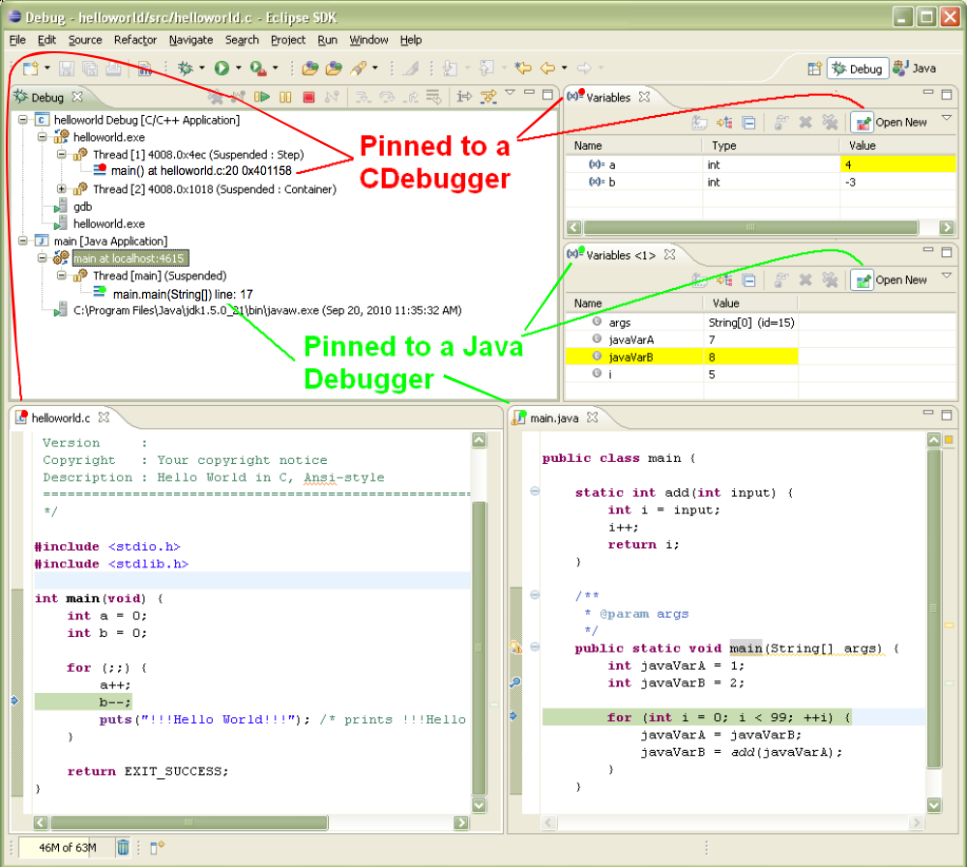
Task: Select the gdb node in Debug tree
Action: 82,207
